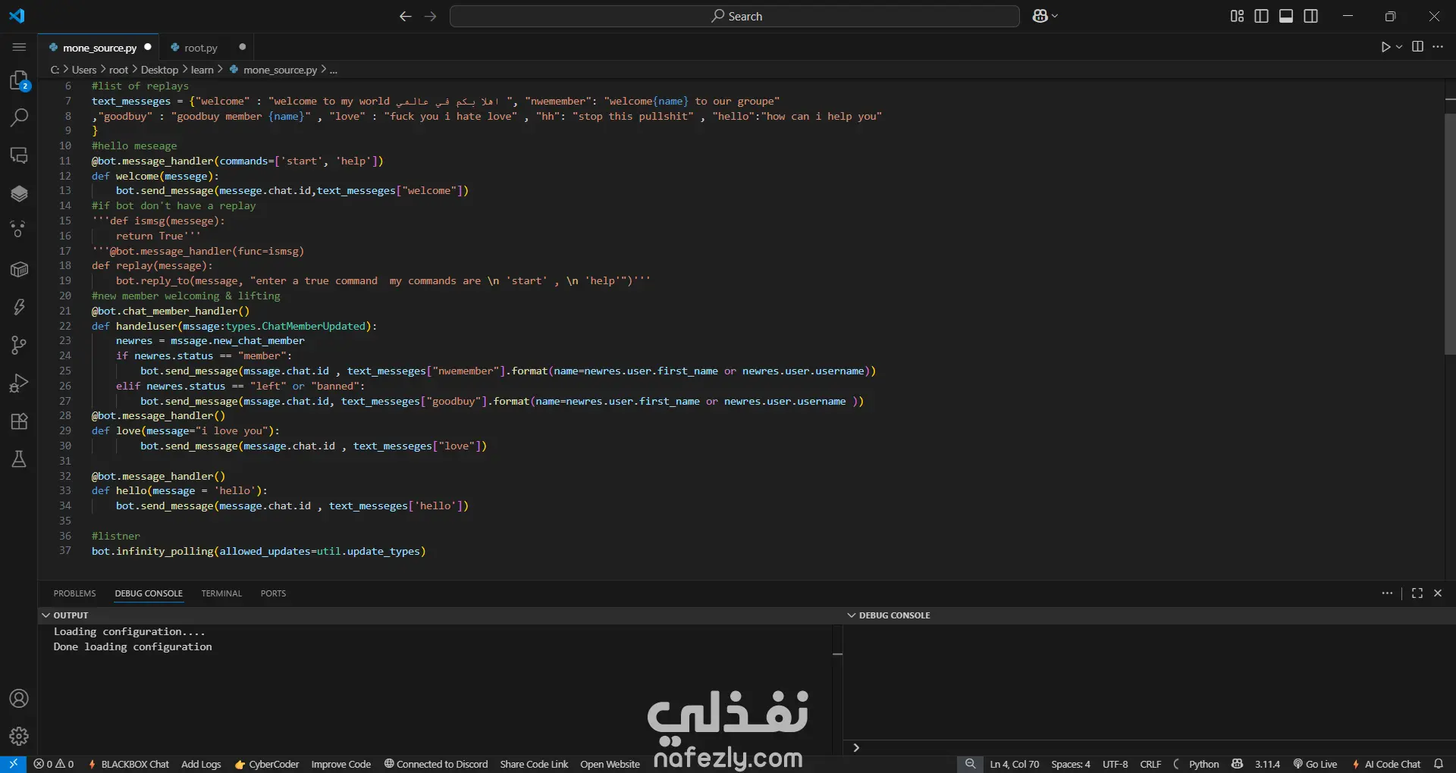Open AI Code Chat in status bar

1386,764
